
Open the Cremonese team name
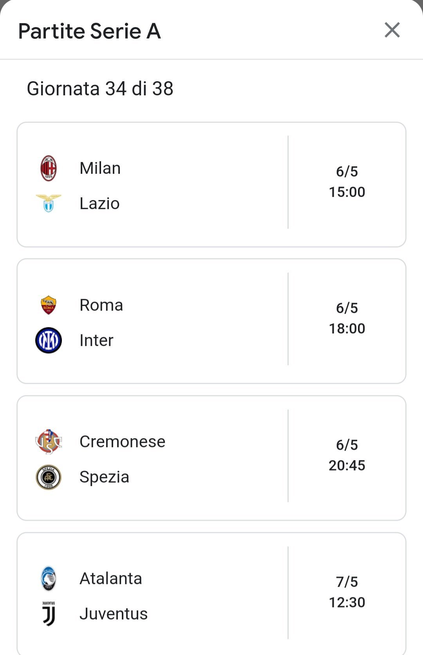(122, 442)
